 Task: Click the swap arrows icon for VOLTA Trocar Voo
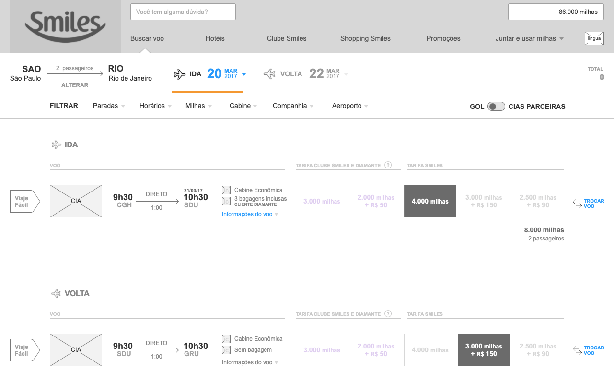click(577, 350)
